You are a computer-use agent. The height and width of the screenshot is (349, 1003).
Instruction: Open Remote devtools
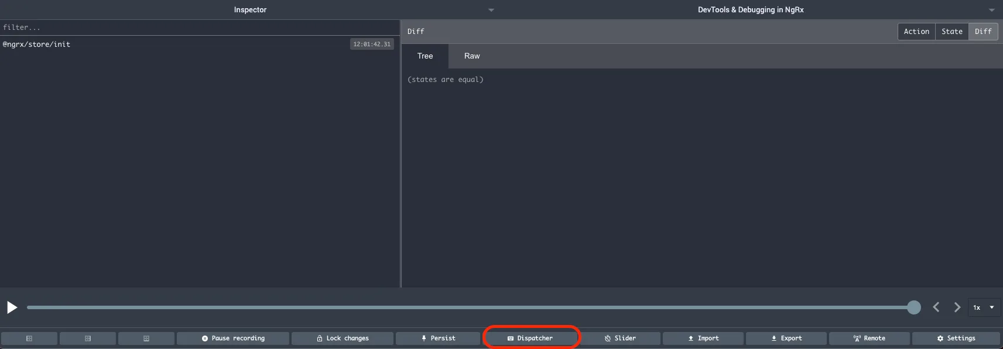870,338
